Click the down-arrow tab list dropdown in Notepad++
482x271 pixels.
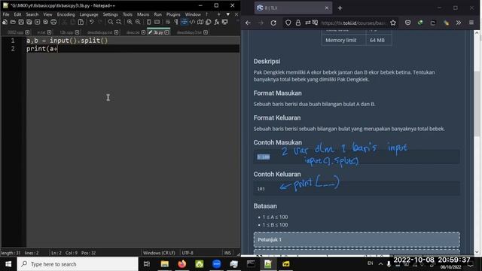coord(227,14)
